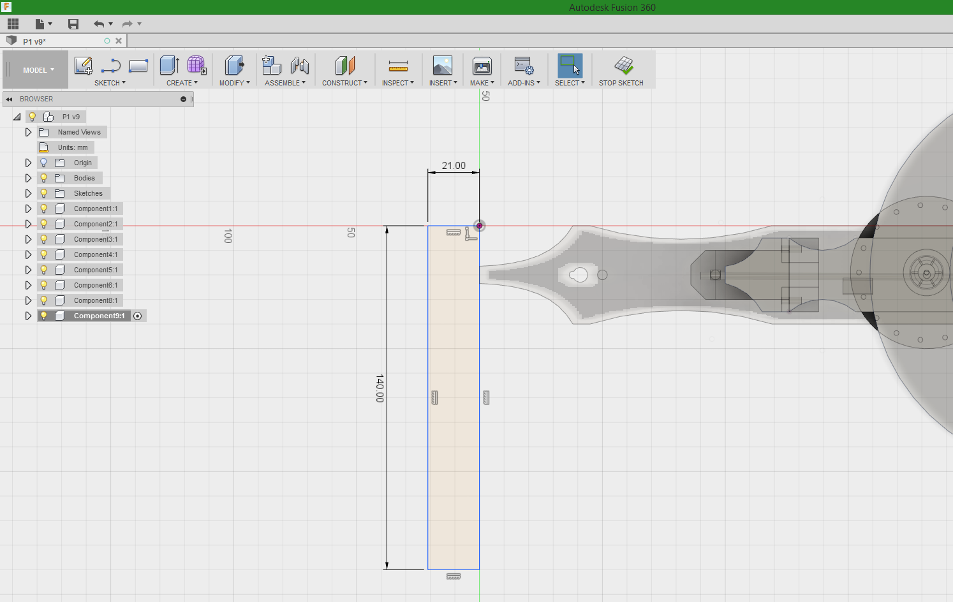Screen dimensions: 953x602
Task: Click the 140.00 height dimension
Action: (380, 388)
